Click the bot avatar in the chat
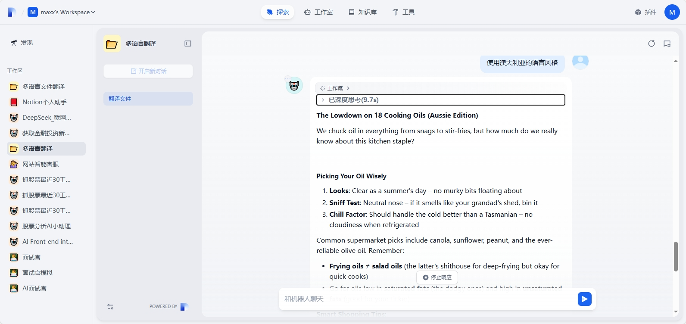The height and width of the screenshot is (324, 686). coord(294,85)
